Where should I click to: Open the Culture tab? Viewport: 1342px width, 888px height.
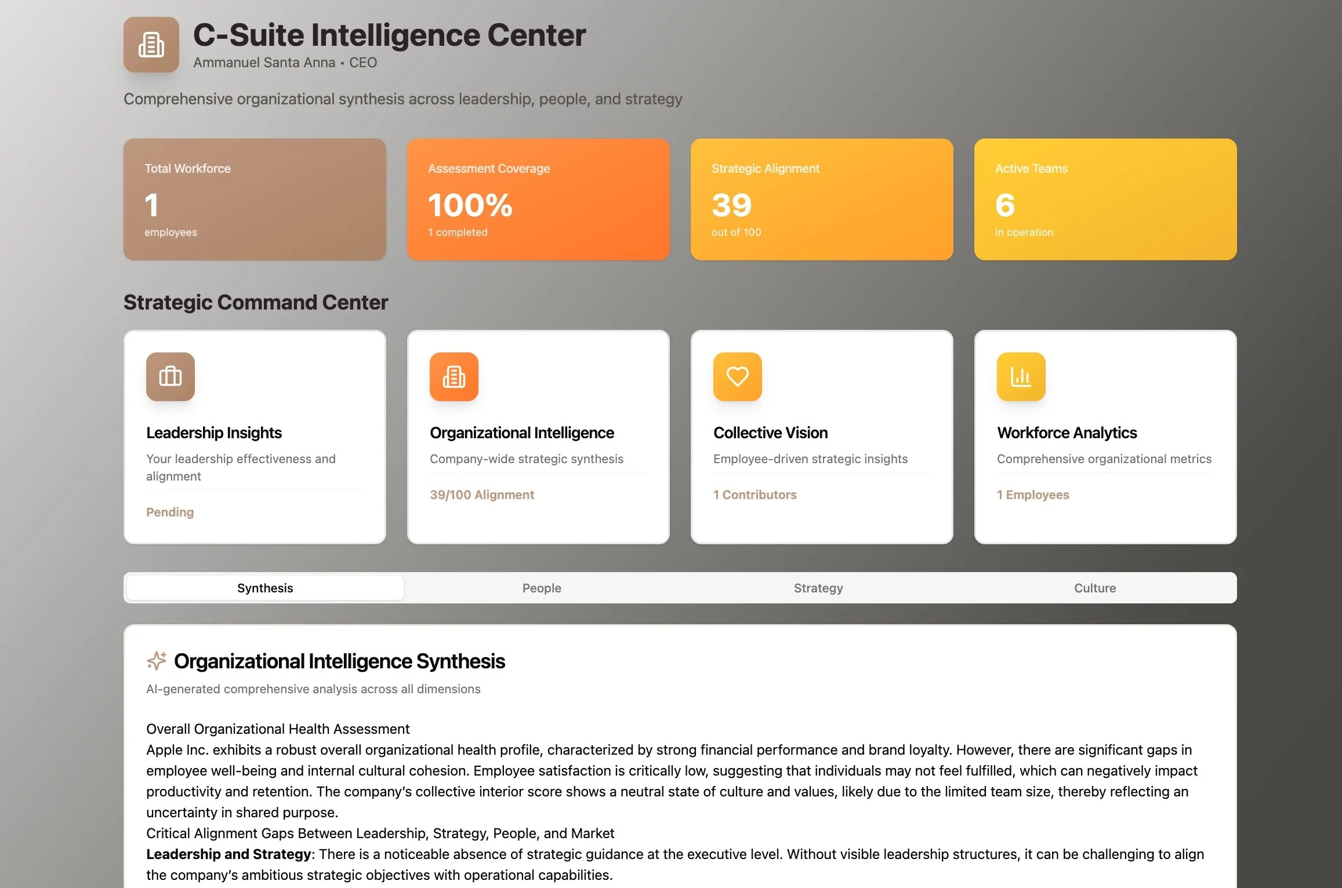[x=1094, y=588]
